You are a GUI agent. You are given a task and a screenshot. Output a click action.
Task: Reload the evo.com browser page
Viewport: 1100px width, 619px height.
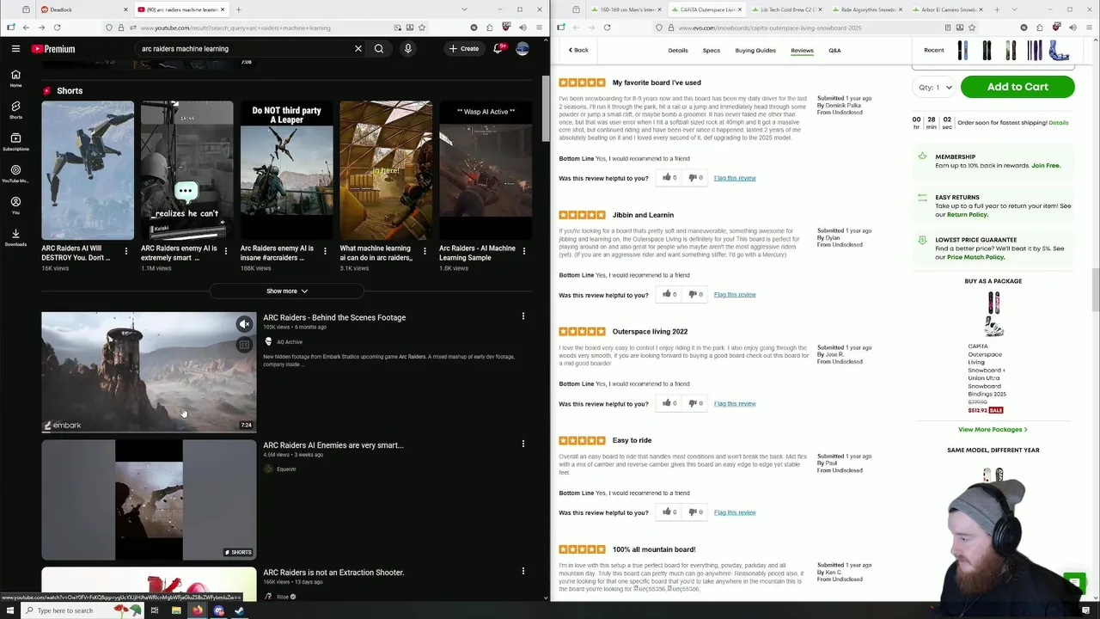[607, 28]
